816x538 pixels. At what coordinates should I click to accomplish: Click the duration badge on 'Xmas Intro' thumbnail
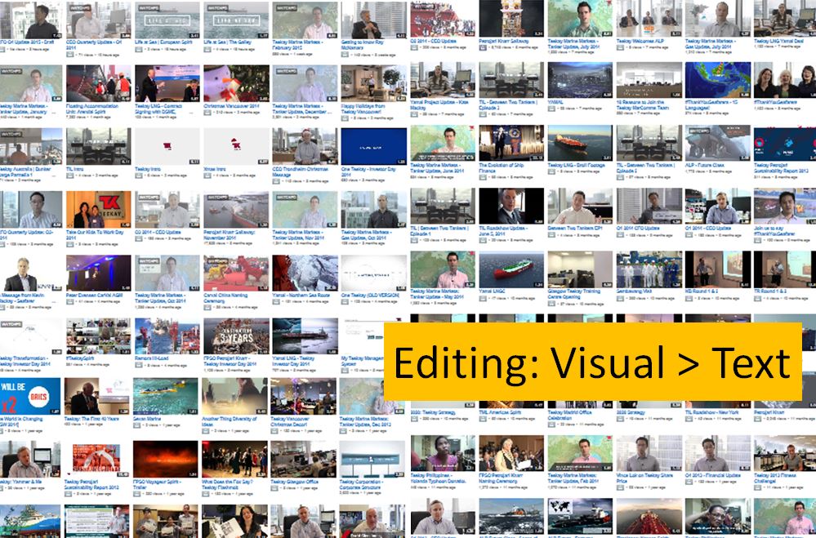pos(263,160)
